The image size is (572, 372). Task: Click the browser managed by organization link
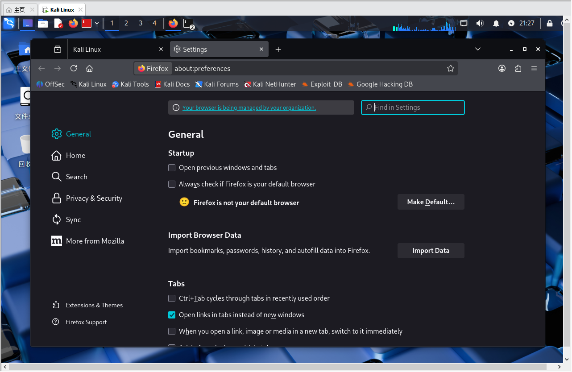point(249,107)
